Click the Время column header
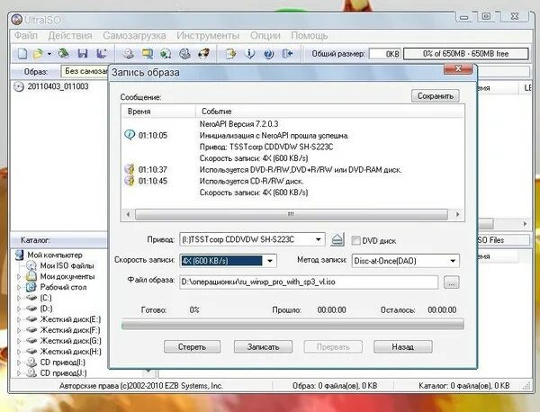The width and height of the screenshot is (540, 412). [x=158, y=112]
